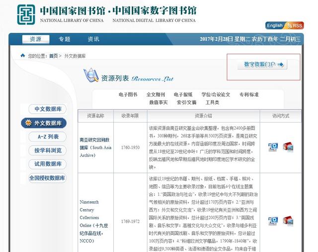Filter resources by 全文期刊
Screen dimensions: 318x252
coord(156,95)
